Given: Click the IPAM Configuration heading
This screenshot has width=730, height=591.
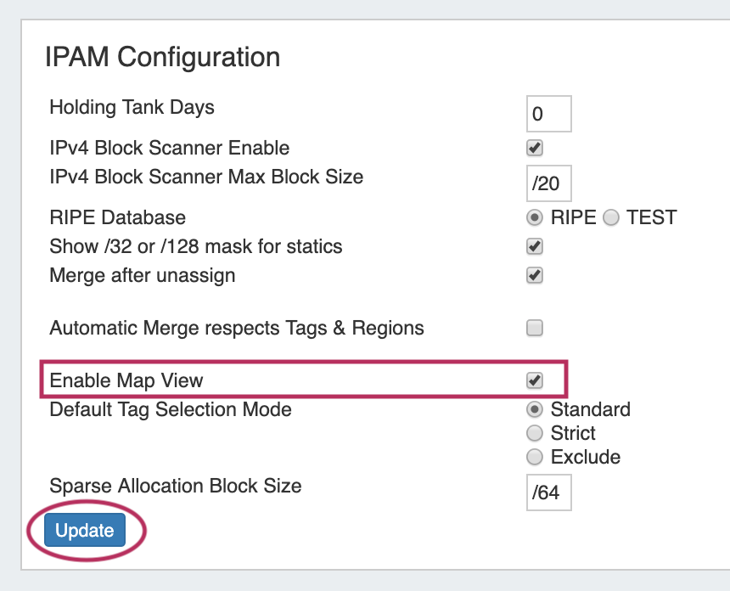Looking at the screenshot, I should pyautogui.click(x=162, y=58).
